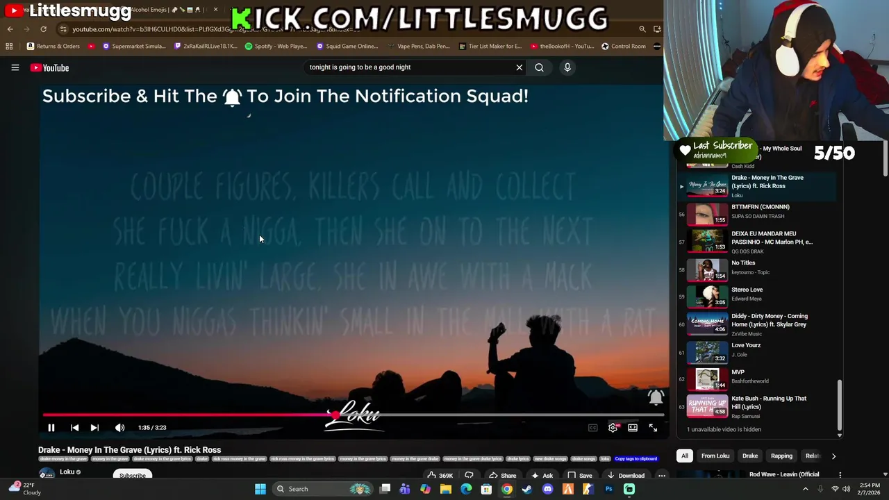Screen dimensions: 889x500
Task: Open the Tier List Maker bookmark
Action: 490,47
